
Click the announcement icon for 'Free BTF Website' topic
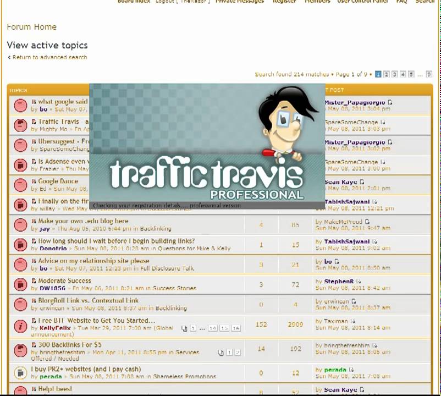20,327
